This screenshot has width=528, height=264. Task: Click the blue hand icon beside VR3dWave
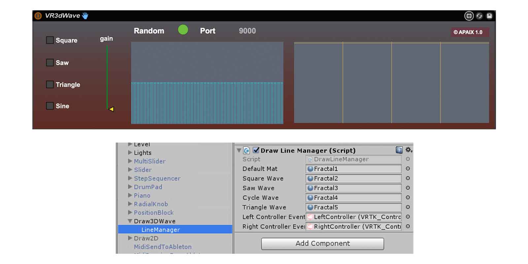pos(85,16)
